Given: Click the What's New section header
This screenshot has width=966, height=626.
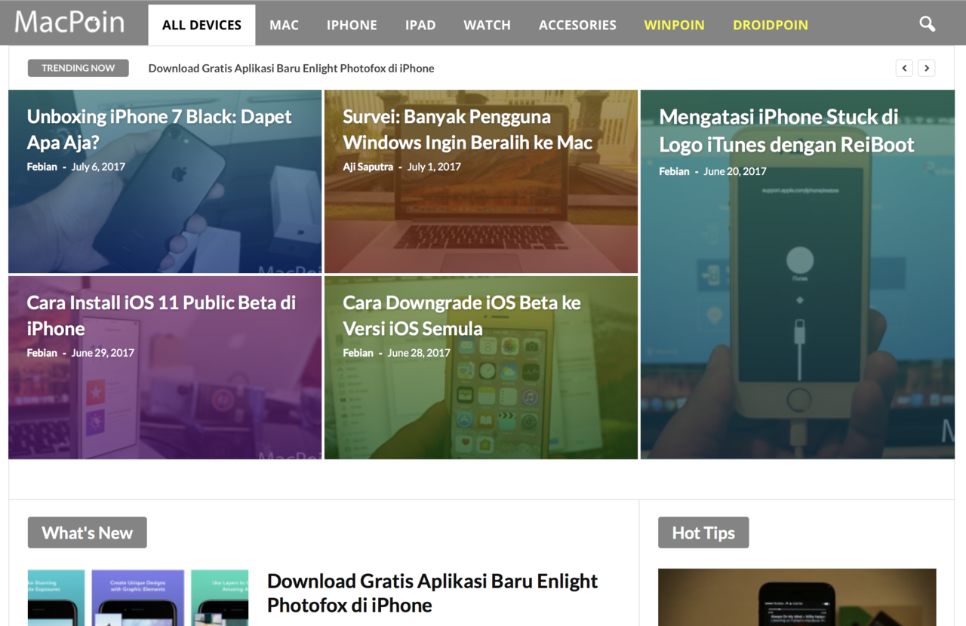Looking at the screenshot, I should pyautogui.click(x=88, y=532).
